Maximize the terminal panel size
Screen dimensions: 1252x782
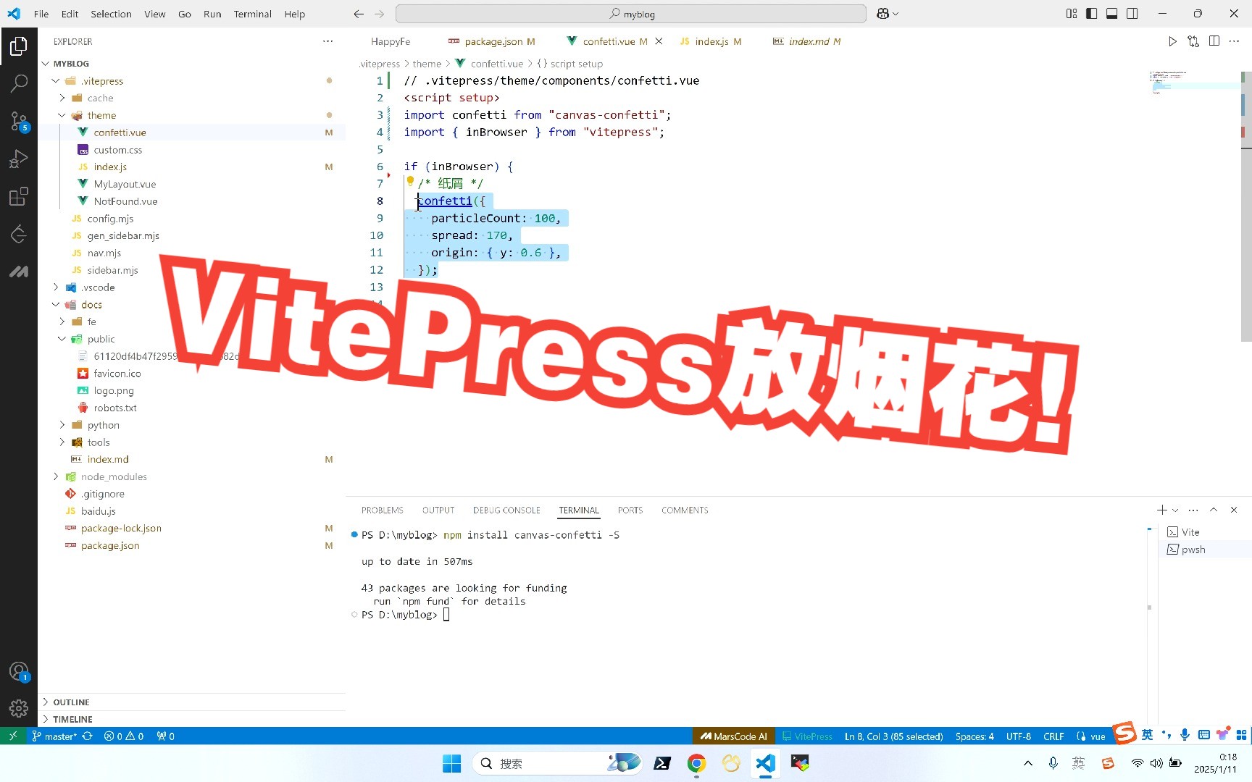pos(1214,510)
